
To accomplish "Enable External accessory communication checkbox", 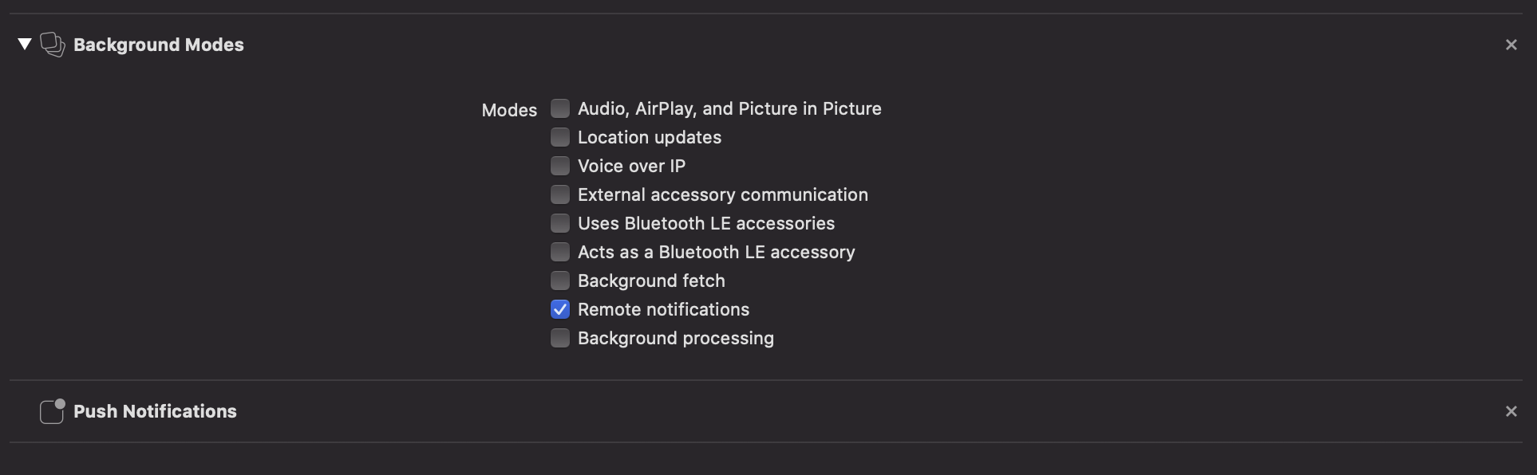I will click(x=560, y=194).
